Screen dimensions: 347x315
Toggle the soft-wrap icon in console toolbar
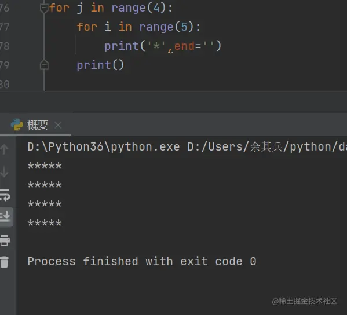click(x=5, y=195)
